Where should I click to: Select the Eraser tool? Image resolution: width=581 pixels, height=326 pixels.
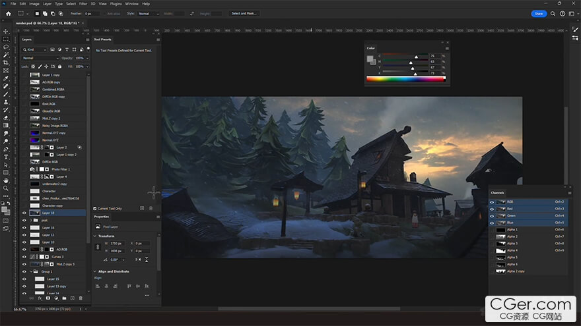click(x=5, y=117)
